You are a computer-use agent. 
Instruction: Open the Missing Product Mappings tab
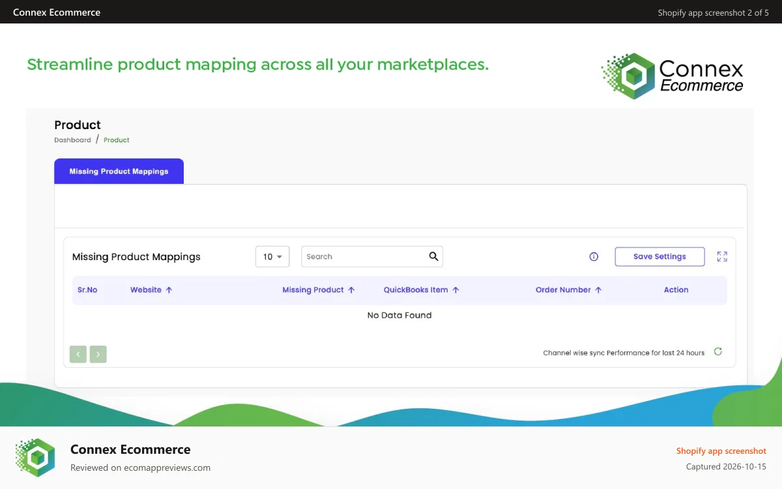119,171
